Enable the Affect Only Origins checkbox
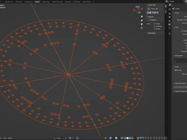This screenshot has width=187, height=140. (154, 24)
